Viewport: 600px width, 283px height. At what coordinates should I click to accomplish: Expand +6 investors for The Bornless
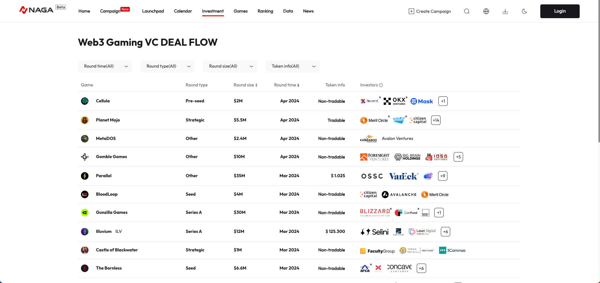point(421,268)
